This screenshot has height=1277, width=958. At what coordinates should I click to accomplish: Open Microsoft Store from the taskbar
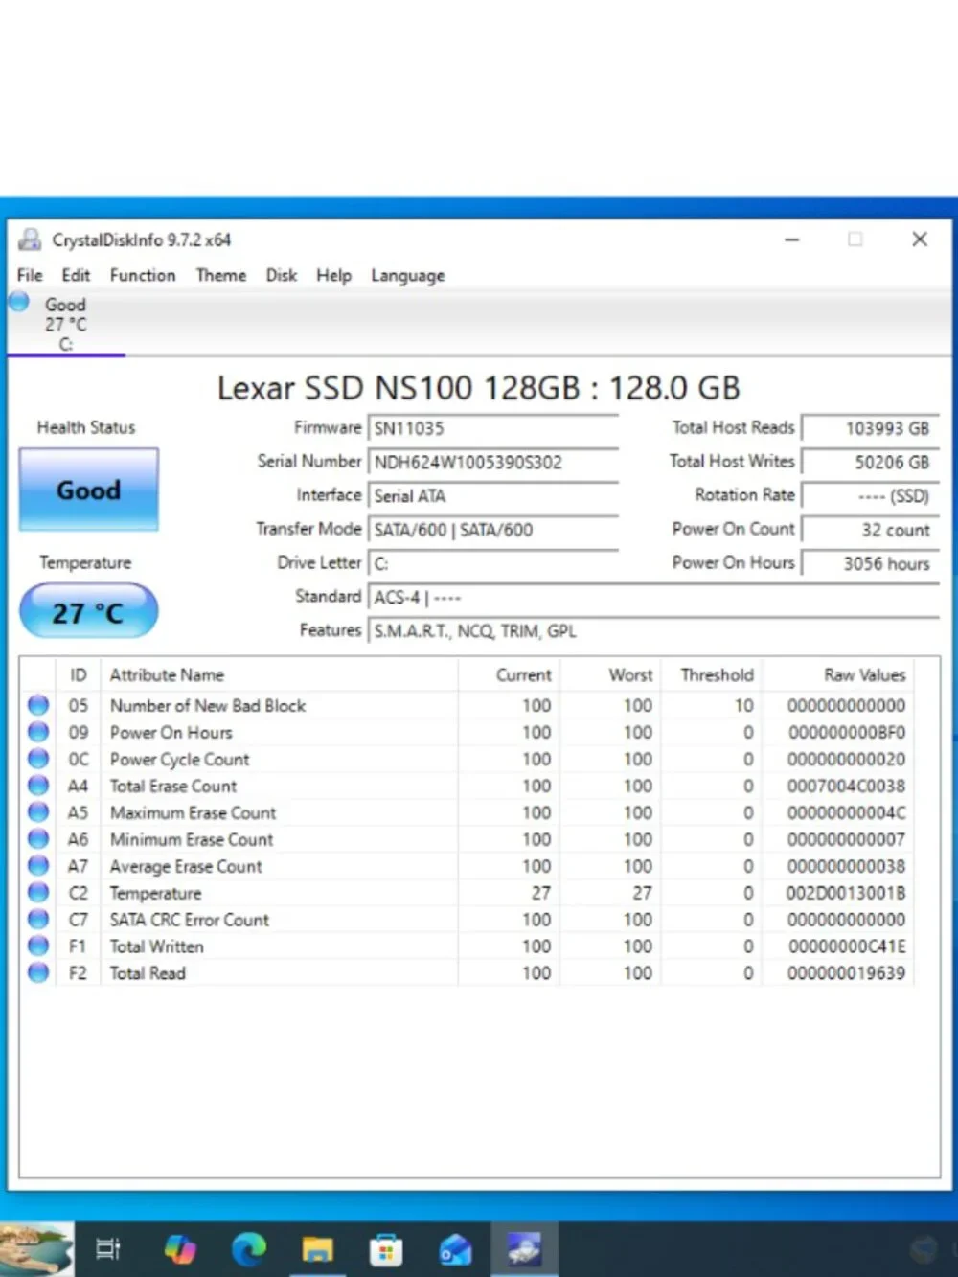coord(386,1249)
